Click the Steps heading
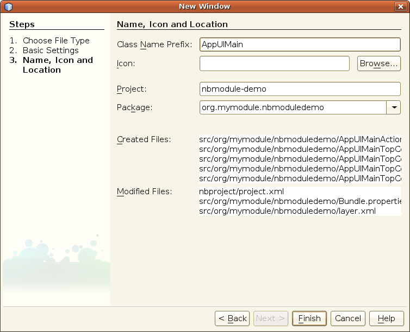This screenshot has width=410, height=332. coord(22,24)
